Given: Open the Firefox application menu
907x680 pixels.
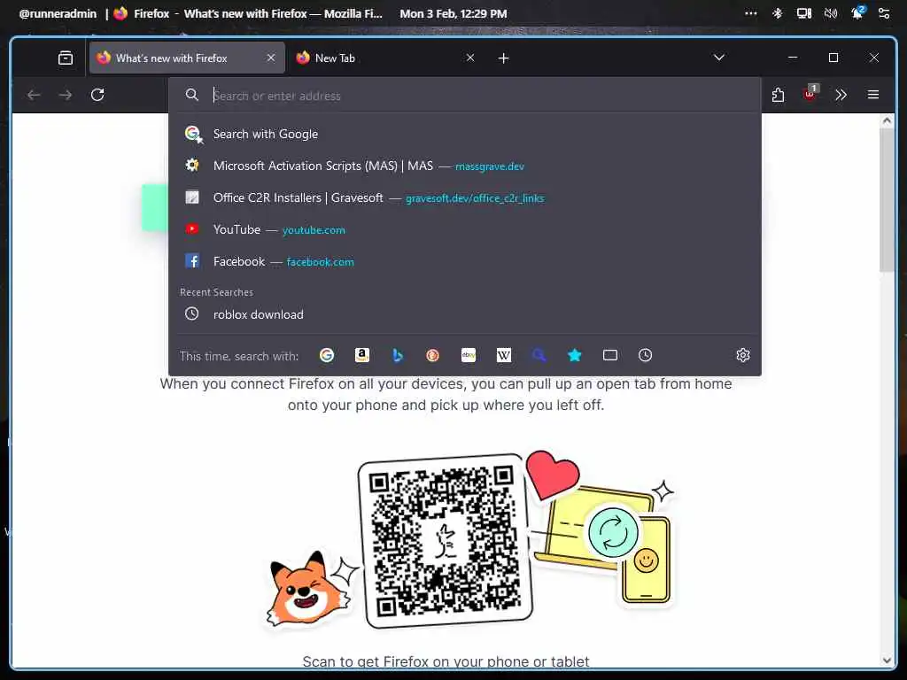Looking at the screenshot, I should coord(873,94).
